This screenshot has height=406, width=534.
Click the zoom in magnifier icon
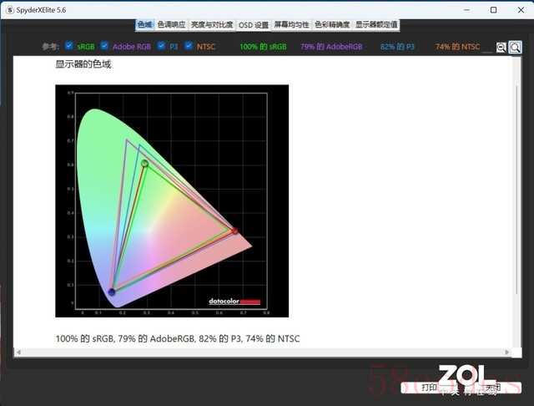tap(516, 48)
